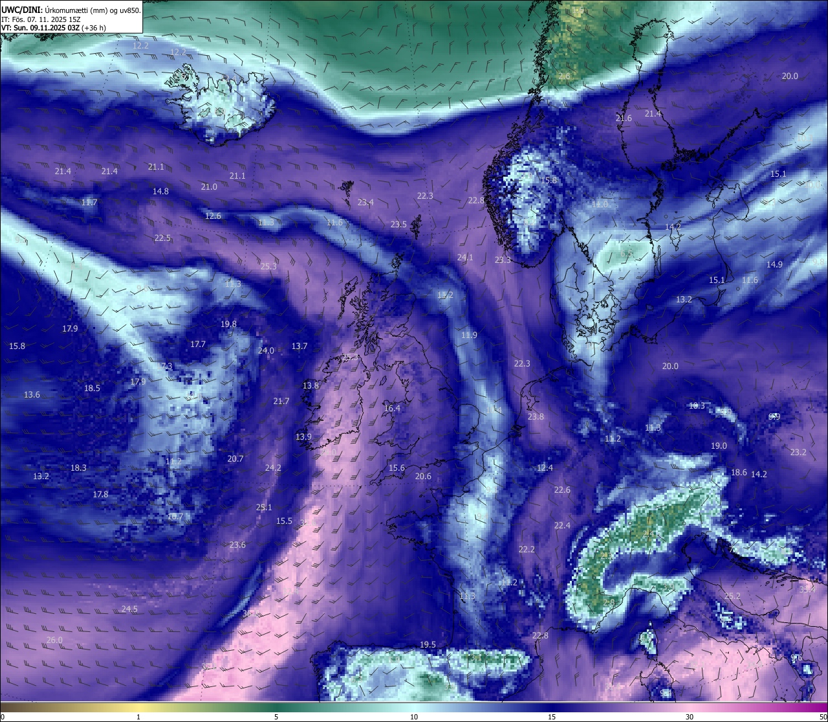
Task: Click the map value '24.5'
Action: (x=129, y=609)
